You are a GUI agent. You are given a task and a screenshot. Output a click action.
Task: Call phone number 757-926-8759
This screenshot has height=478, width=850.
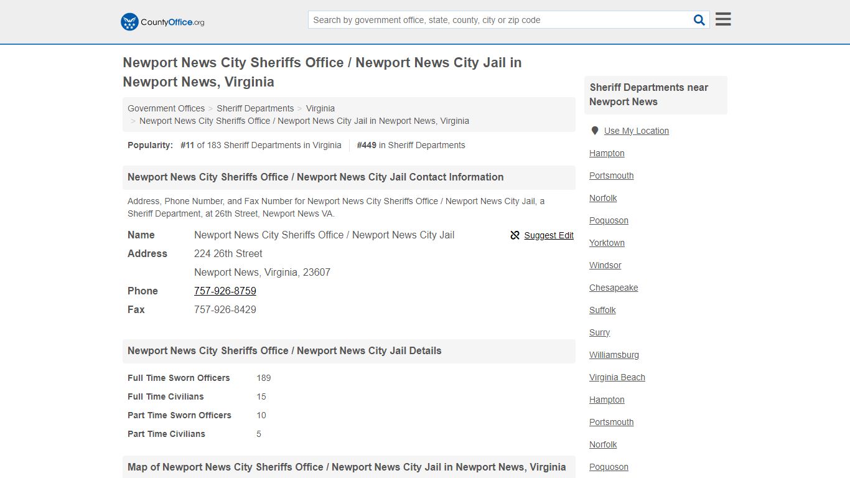(225, 291)
